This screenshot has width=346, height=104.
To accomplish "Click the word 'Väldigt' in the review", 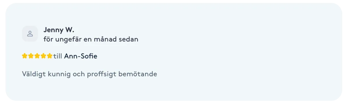I will coord(33,74).
